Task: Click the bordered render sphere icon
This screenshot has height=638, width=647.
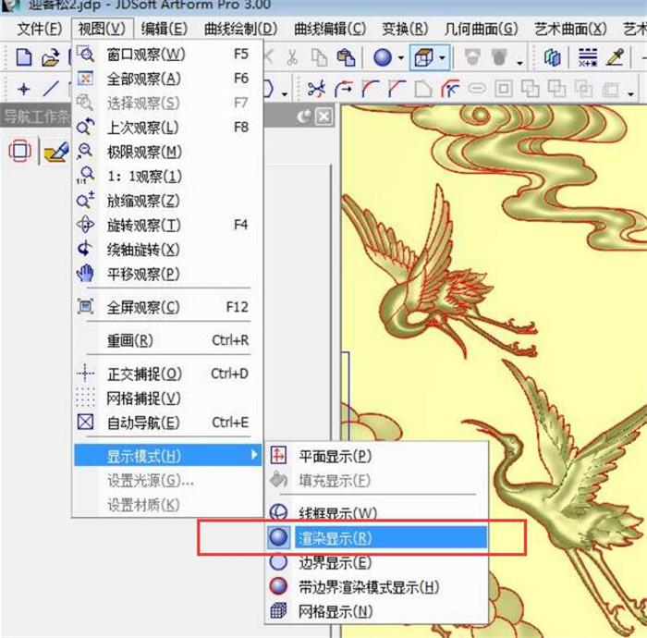Action: (278, 586)
